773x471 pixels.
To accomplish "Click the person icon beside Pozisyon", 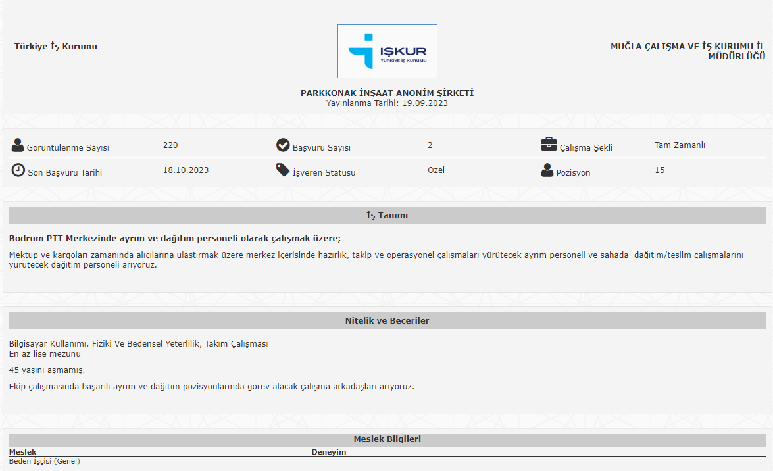I will tap(547, 170).
